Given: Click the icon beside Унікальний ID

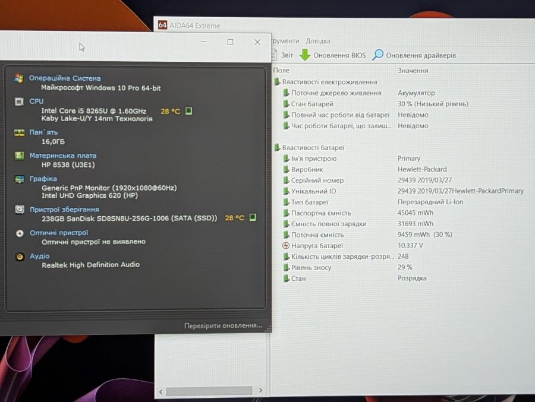Looking at the screenshot, I should pyautogui.click(x=286, y=191).
